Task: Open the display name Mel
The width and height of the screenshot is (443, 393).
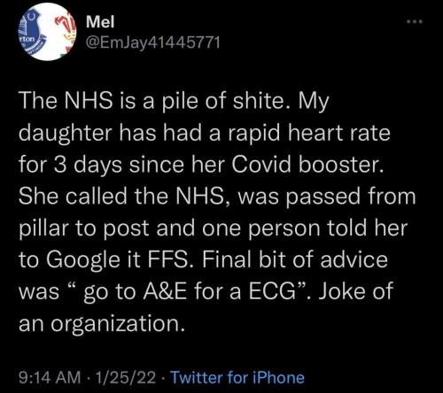Action: pos(100,21)
